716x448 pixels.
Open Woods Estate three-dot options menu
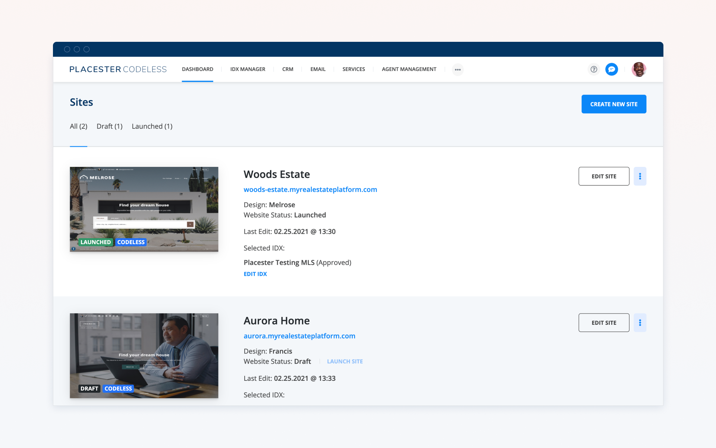coord(640,176)
